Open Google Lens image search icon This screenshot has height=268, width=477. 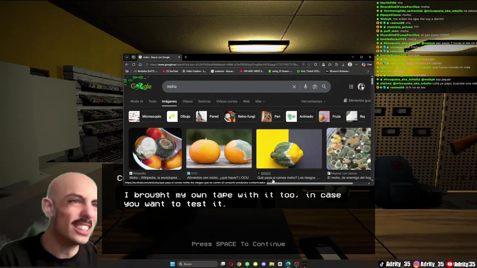pos(315,86)
